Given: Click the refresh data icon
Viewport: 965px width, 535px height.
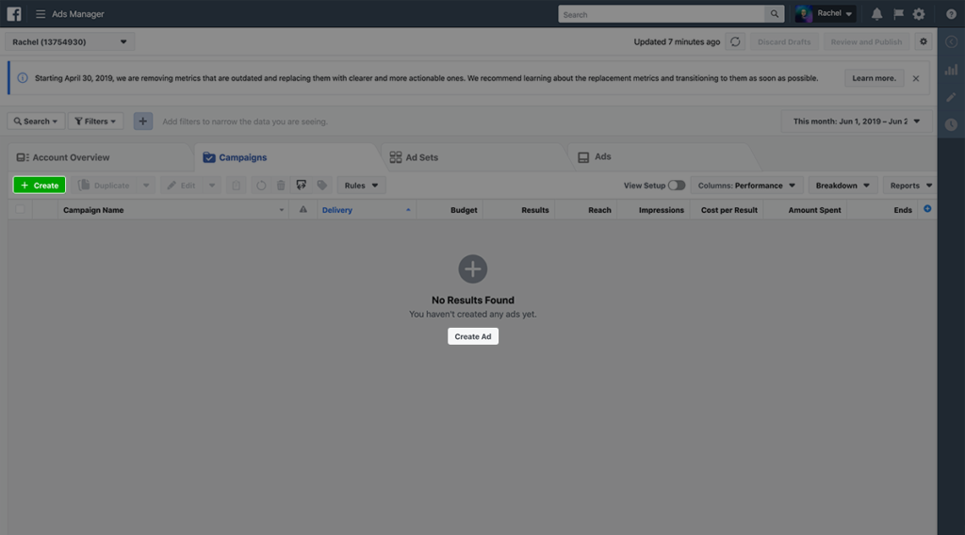Looking at the screenshot, I should pos(735,42).
